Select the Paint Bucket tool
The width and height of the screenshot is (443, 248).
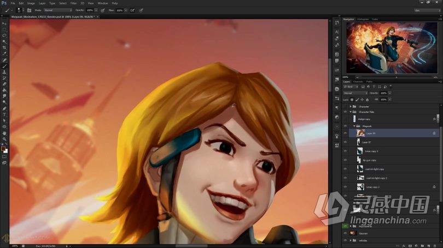[x=4, y=90]
